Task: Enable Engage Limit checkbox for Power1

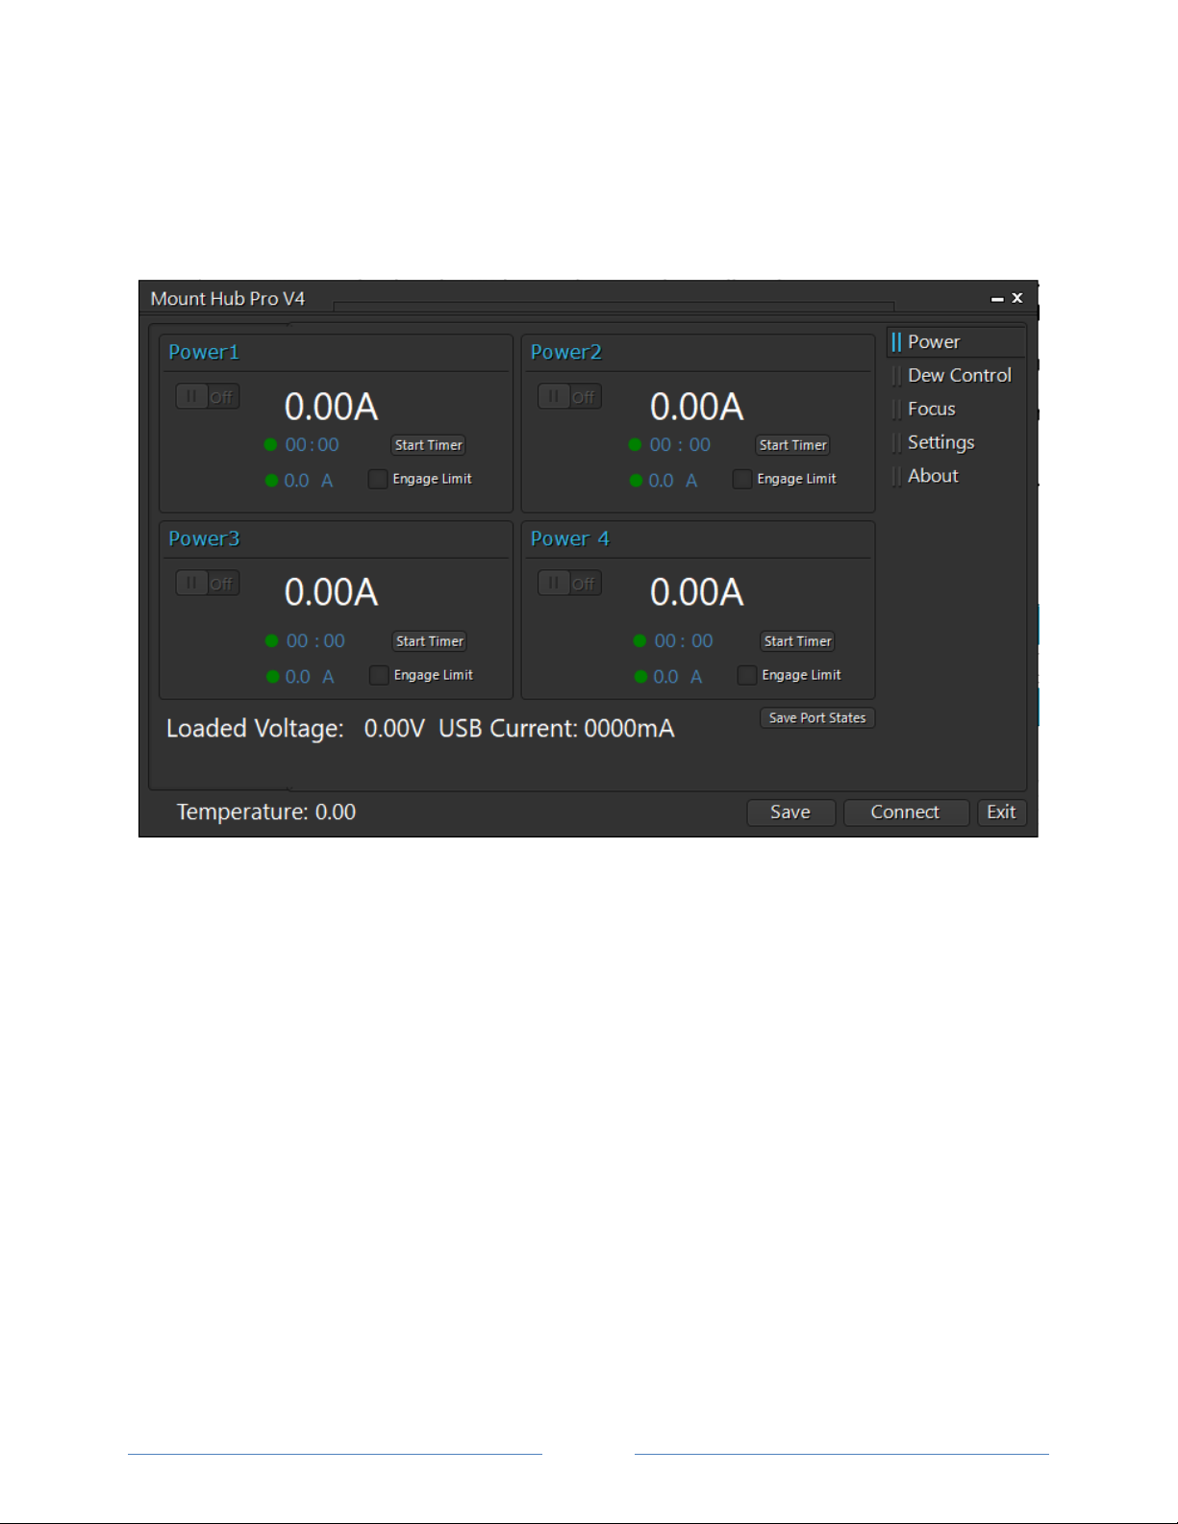Action: click(378, 479)
